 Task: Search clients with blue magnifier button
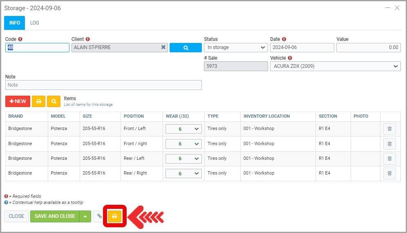(x=186, y=47)
